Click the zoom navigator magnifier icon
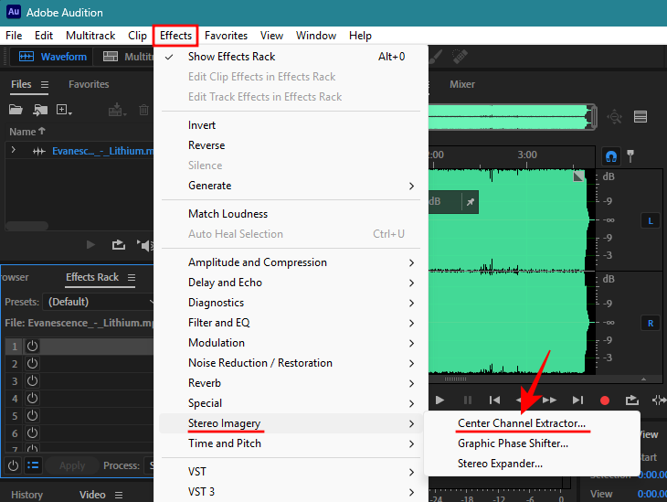Screen dimensions: 667x502 coord(615,116)
